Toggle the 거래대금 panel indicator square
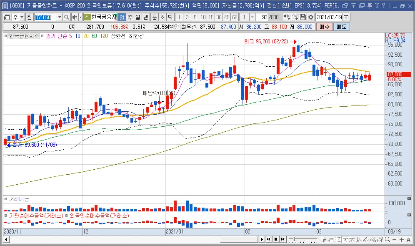This screenshot has height=246, width=415. tap(6, 199)
